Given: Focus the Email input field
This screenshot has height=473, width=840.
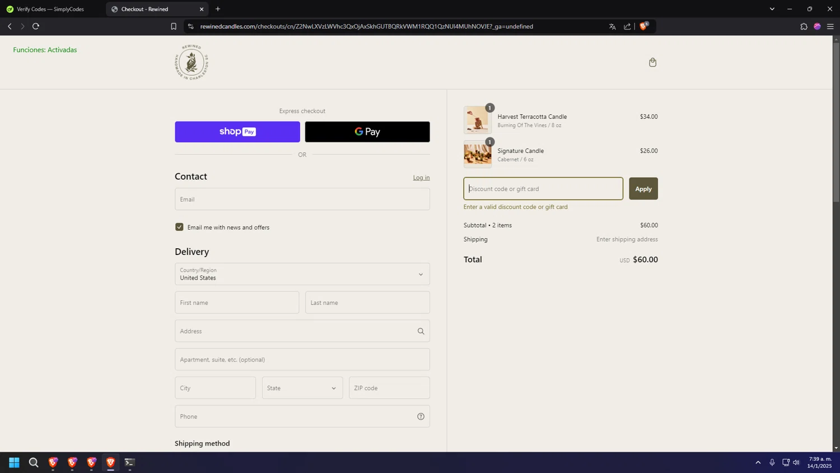Looking at the screenshot, I should (302, 199).
